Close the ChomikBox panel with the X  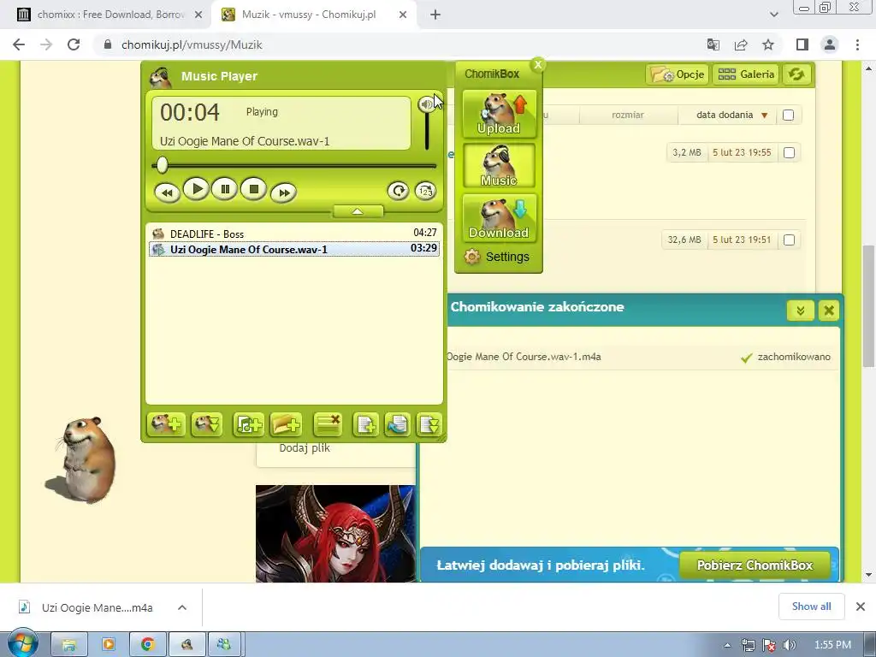pyautogui.click(x=538, y=65)
